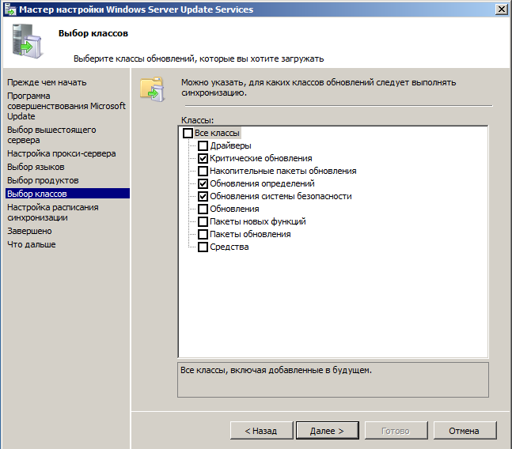Proceed with 'Далее >' button
Viewport: 512px width, 449px height.
pyautogui.click(x=327, y=431)
